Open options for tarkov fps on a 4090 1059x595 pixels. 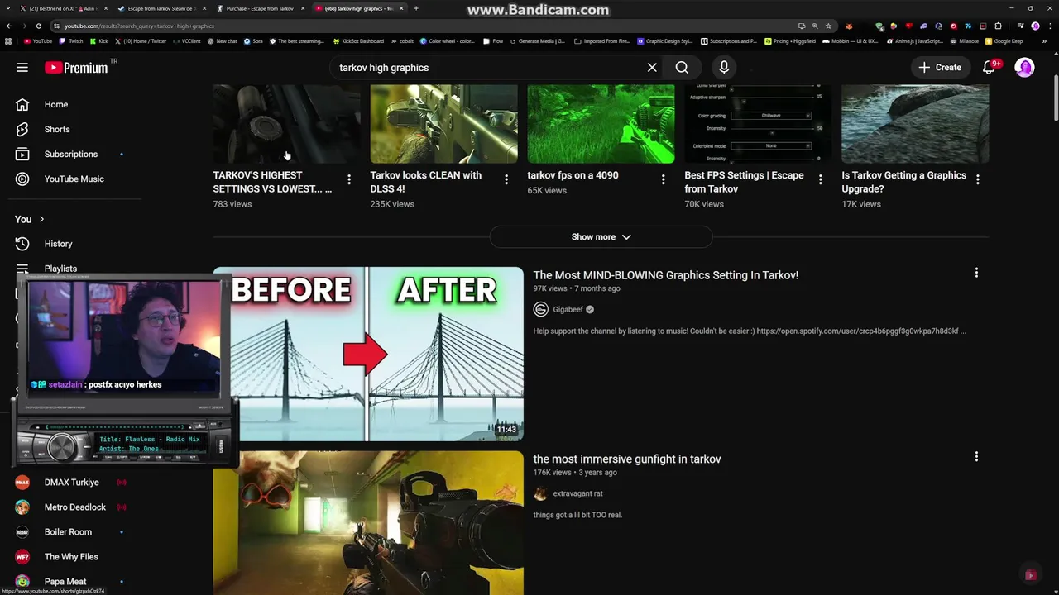pos(663,179)
